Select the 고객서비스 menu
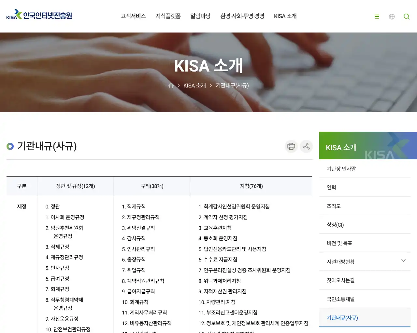 pos(133,16)
